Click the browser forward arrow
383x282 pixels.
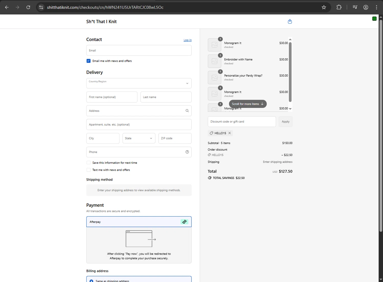point(17,7)
